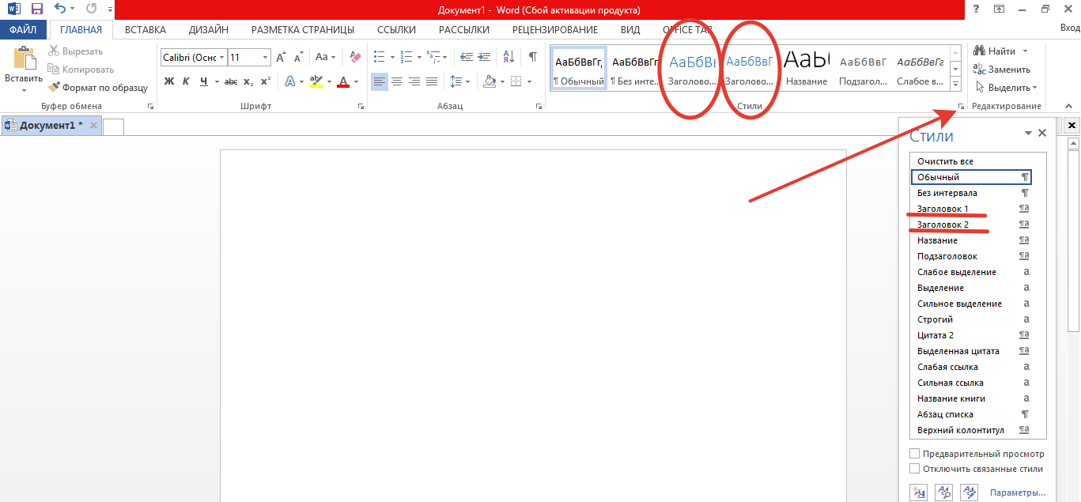1081x502 pixels.
Task: Select Заголовок 1 in the Styles list
Action: 943,209
